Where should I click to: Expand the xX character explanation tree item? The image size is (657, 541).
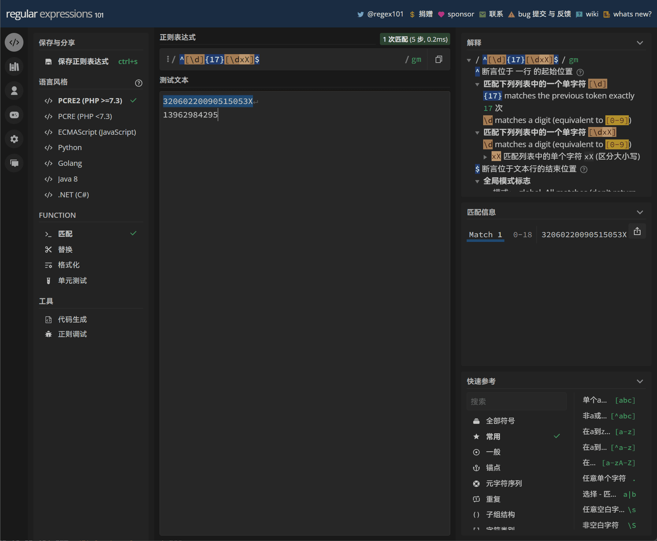click(x=485, y=157)
